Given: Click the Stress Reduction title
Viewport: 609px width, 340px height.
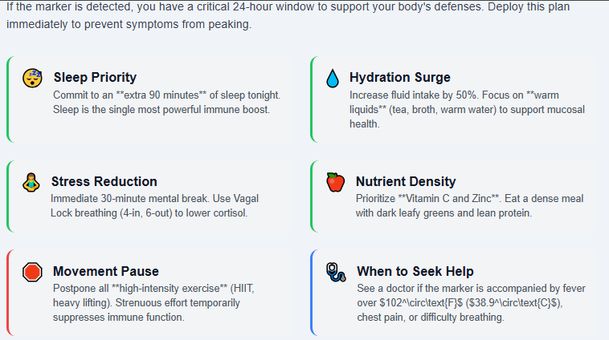Looking at the screenshot, I should 104,181.
